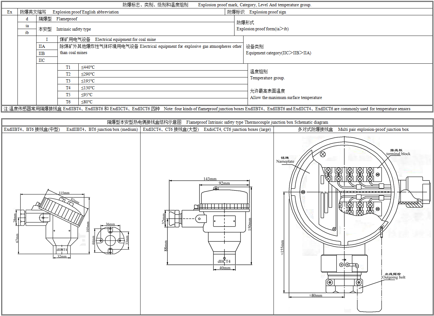Select the 'ia' abbreviation cell
The image size is (434, 316).
27,26
